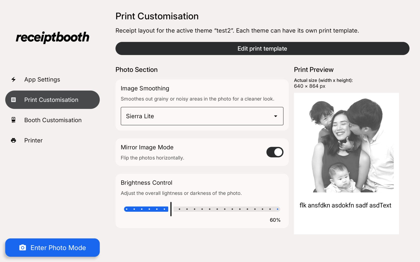This screenshot has width=420, height=262.
Task: Click the printer icon in the sidebar
Action: point(13,140)
